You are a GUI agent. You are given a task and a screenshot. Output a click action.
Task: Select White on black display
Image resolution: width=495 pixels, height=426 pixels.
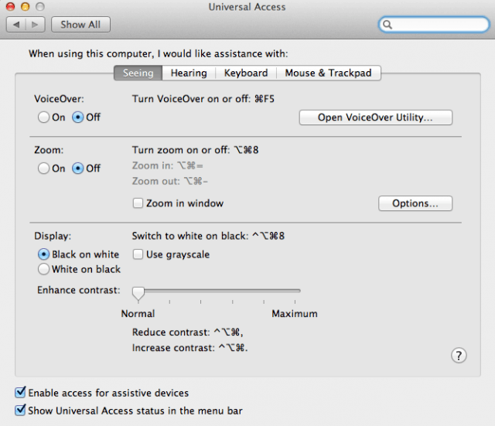[43, 269]
